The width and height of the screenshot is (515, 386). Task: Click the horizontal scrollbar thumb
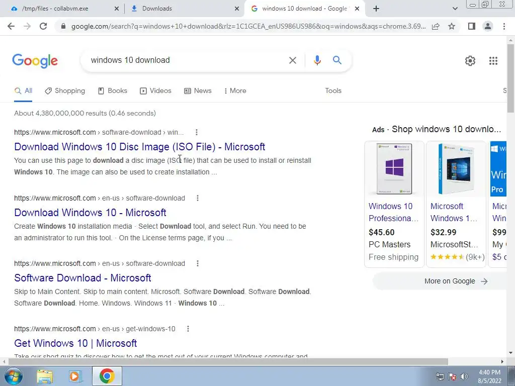click(x=228, y=361)
